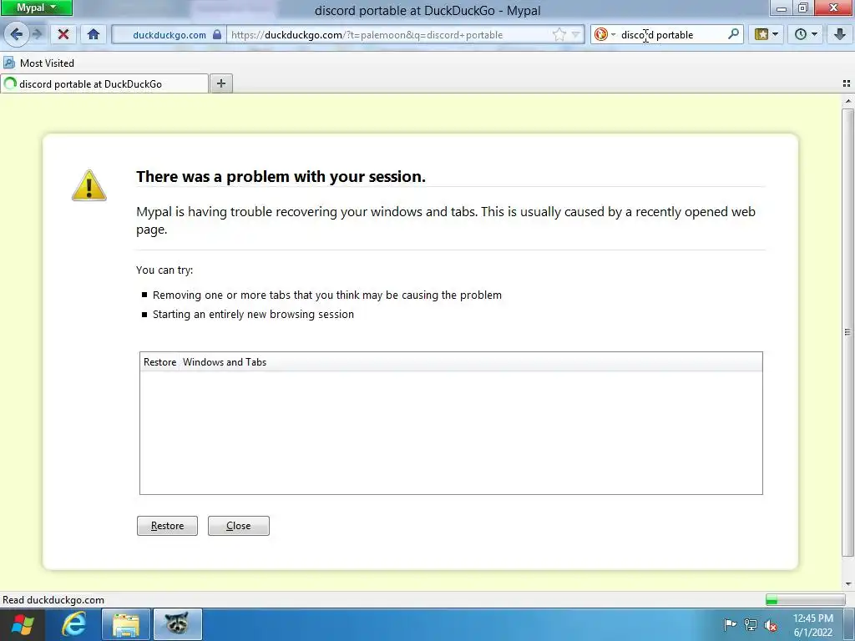Click the Read duckduckgo.com status text
855x641 pixels.
(53, 600)
